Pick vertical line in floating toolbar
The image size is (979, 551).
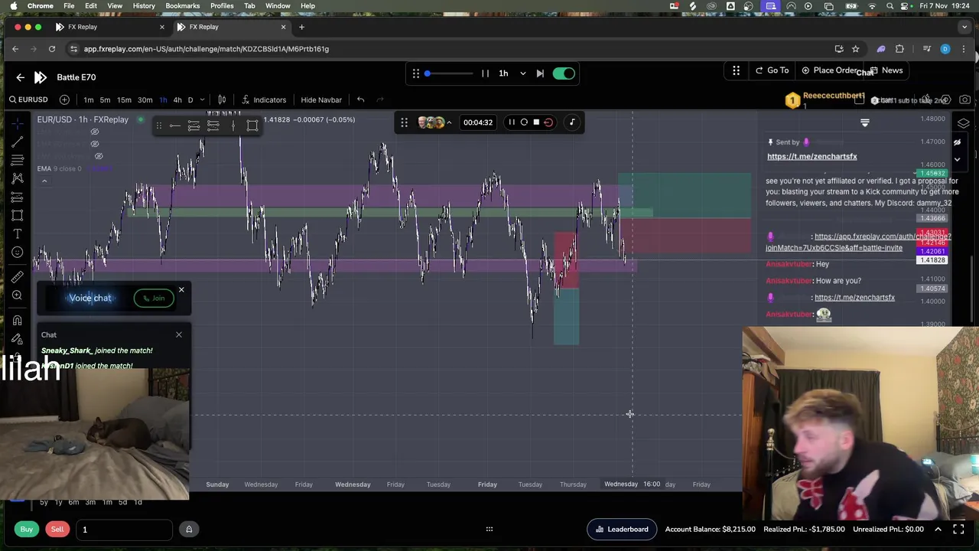232,126
